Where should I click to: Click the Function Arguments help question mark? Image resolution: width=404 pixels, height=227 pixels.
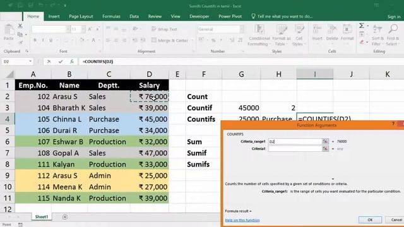393,124
